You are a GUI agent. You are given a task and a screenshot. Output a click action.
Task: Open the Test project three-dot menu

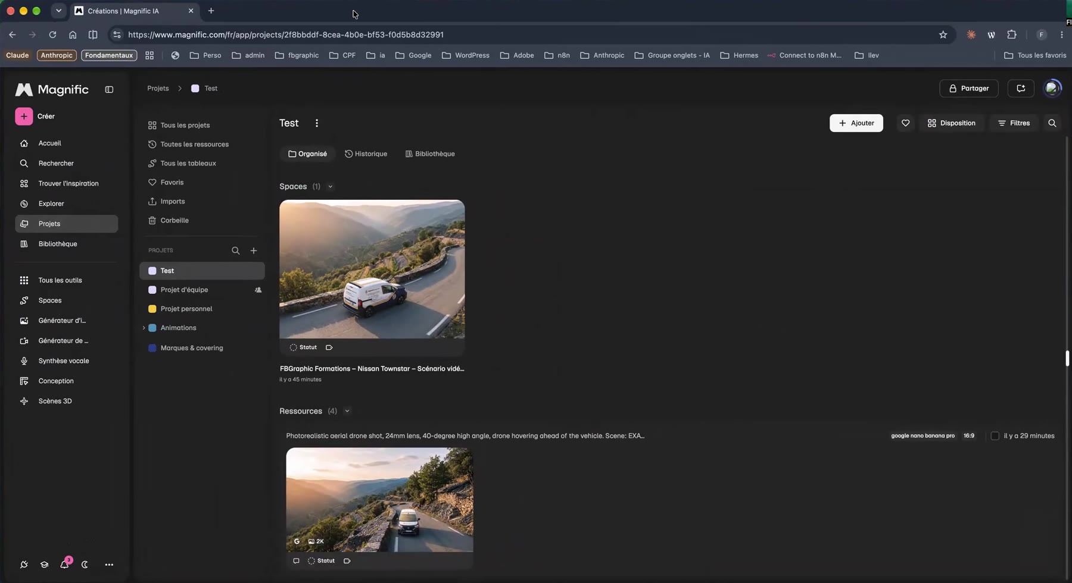point(317,123)
